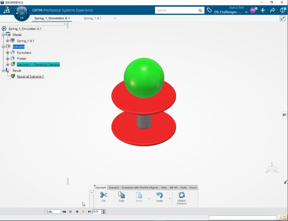Image resolution: width=288 pixels, height=221 pixels.
Task: Click the warning triangle icon in status bar
Action: (x=284, y=218)
